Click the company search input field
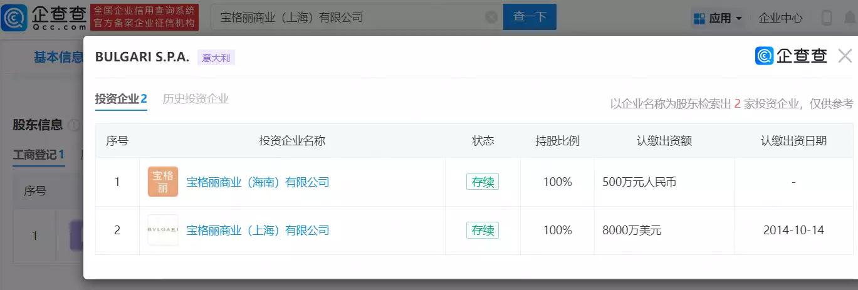The image size is (858, 290). pos(351,18)
